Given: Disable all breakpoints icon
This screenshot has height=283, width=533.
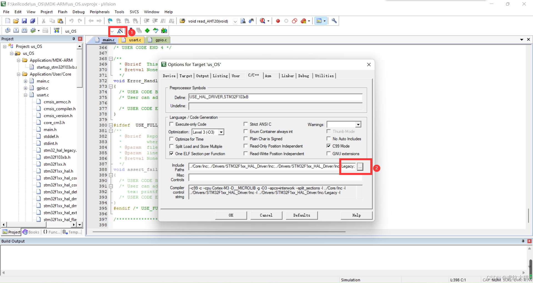Looking at the screenshot, I should [295, 21].
